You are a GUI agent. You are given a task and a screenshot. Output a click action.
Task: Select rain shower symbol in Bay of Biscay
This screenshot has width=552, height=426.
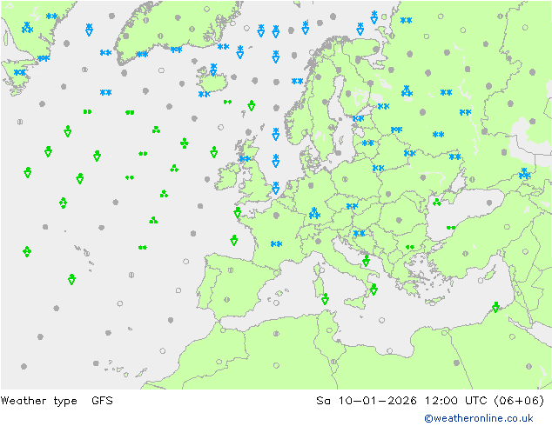click(234, 240)
